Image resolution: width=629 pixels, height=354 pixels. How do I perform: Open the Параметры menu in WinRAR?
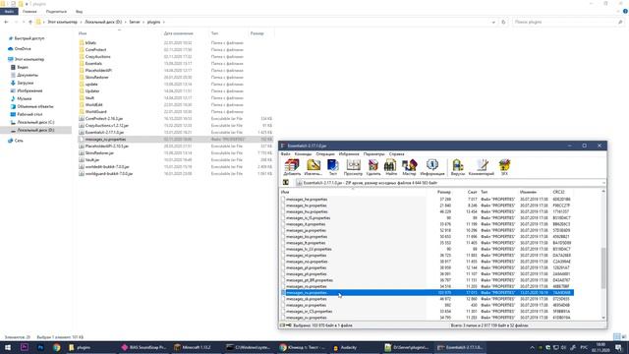pyautogui.click(x=373, y=154)
